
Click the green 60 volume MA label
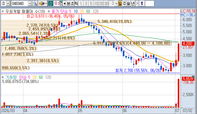pos(41,77)
